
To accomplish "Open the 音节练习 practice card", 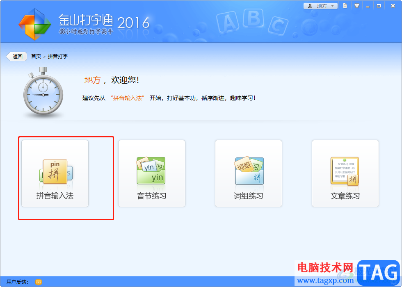I will point(151,173).
